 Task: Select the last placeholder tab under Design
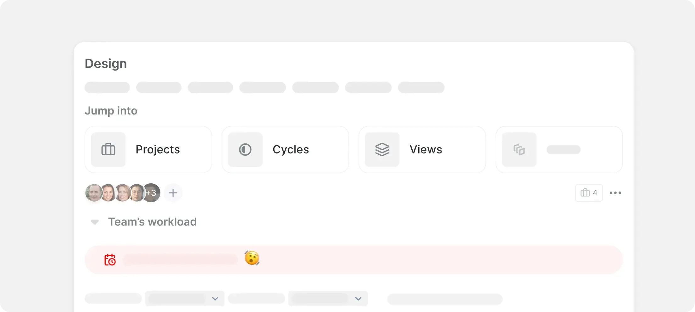(421, 87)
